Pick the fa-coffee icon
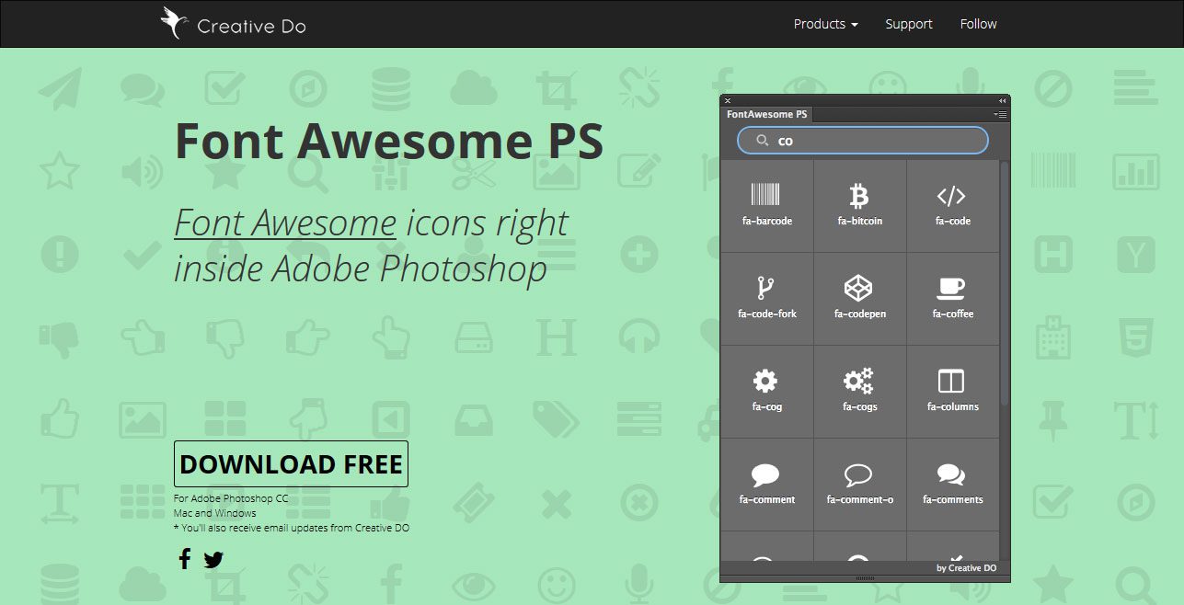 952,296
